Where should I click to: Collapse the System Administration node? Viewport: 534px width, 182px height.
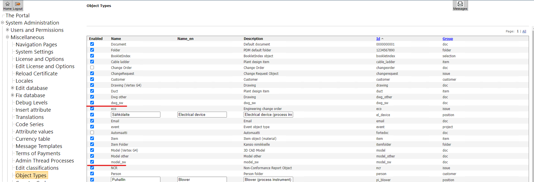[x=3, y=23]
